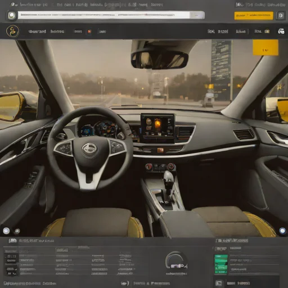288x288 pixels.
Task: Click the yellow square icon in right navigation
Action: pyautogui.click(x=267, y=31)
